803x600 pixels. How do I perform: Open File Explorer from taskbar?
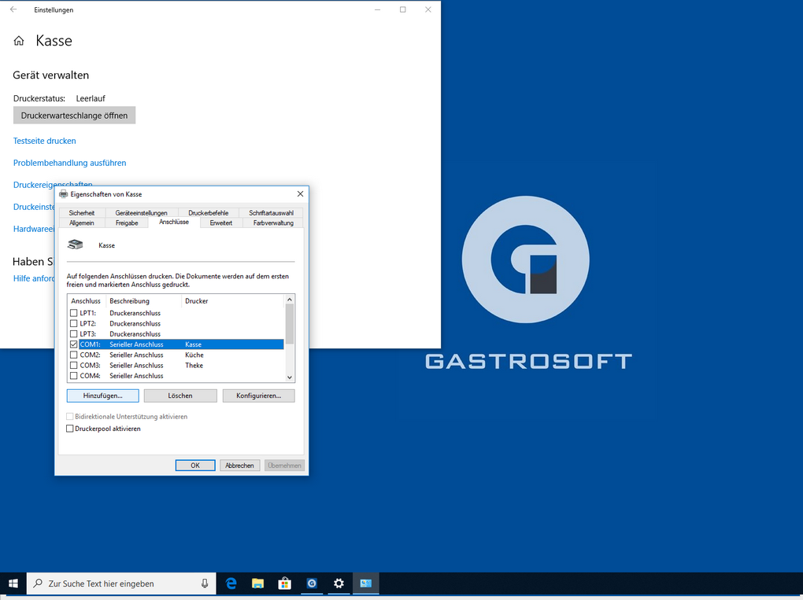pyautogui.click(x=257, y=583)
